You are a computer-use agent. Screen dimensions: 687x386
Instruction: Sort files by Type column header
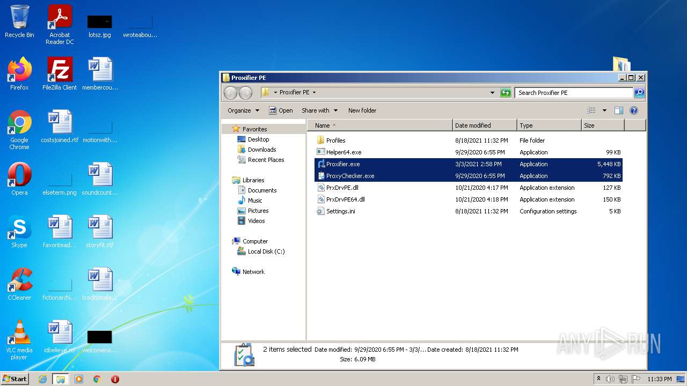[x=549, y=125]
